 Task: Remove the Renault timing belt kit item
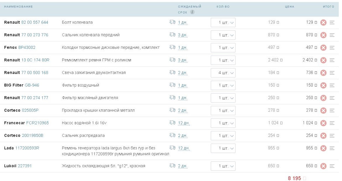(x=323, y=60)
